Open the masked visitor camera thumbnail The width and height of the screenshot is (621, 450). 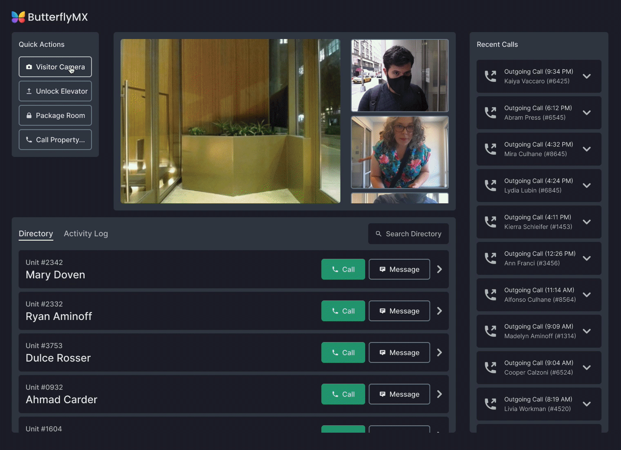[399, 76]
